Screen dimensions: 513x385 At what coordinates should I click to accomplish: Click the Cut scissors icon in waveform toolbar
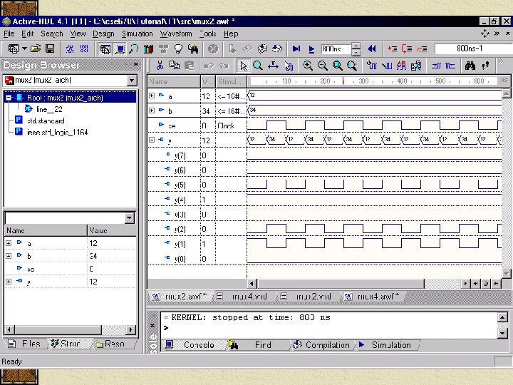(x=160, y=66)
